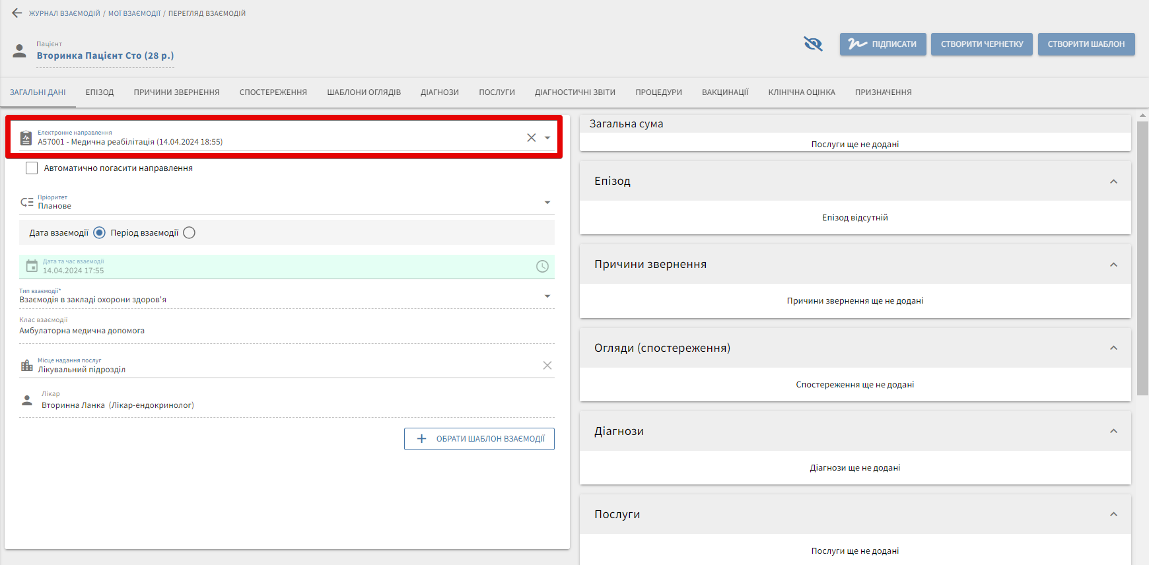
Task: Click the electronic referral clipboard icon
Action: (x=26, y=138)
